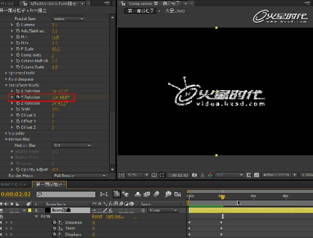Toggle keyframe diamond for Twist row
The height and width of the screenshot is (238, 313).
pos(6,228)
